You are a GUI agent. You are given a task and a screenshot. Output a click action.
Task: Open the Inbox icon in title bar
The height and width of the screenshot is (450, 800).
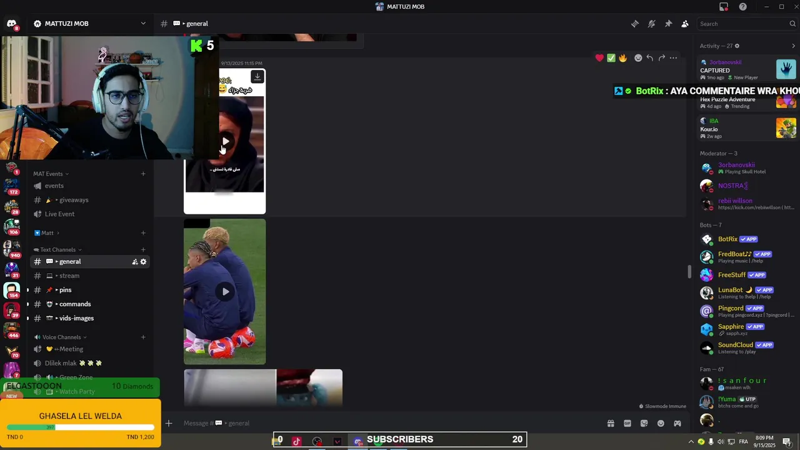tap(724, 7)
